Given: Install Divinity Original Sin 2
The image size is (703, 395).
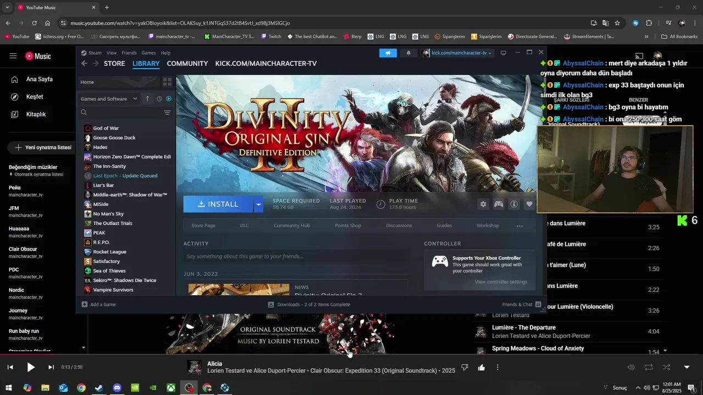Looking at the screenshot, I should tap(218, 204).
